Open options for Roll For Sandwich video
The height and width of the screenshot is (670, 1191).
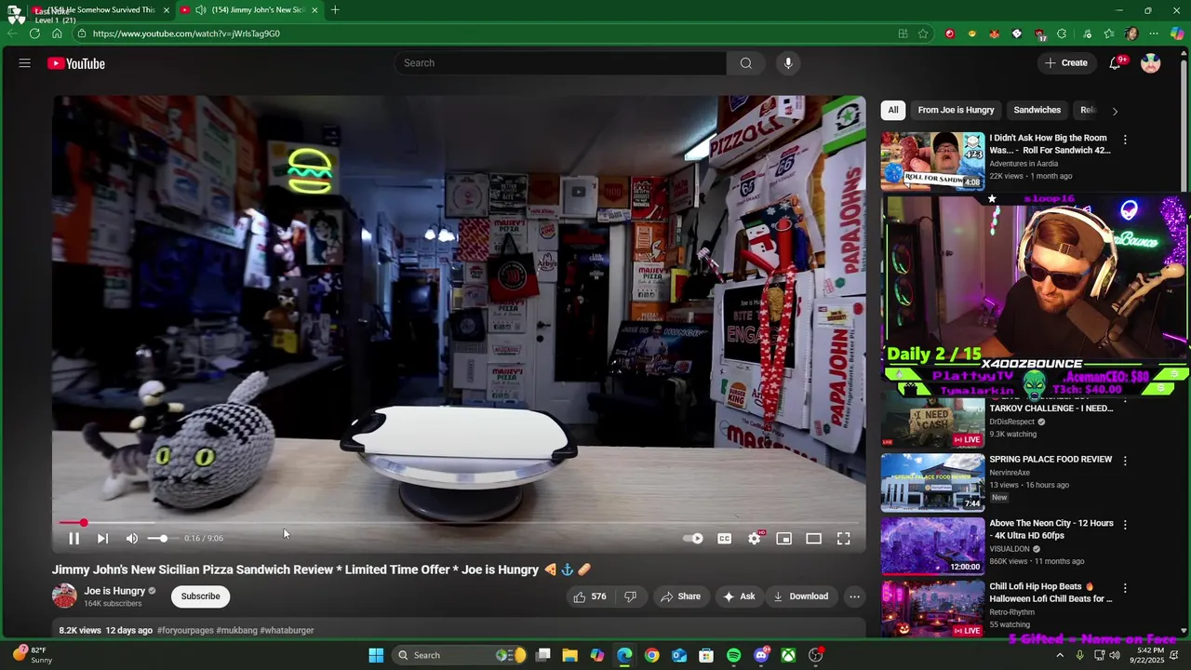pos(1125,140)
